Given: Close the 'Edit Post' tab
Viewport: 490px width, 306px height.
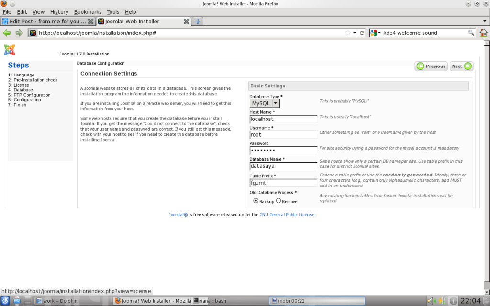Looking at the screenshot, I should point(90,21).
